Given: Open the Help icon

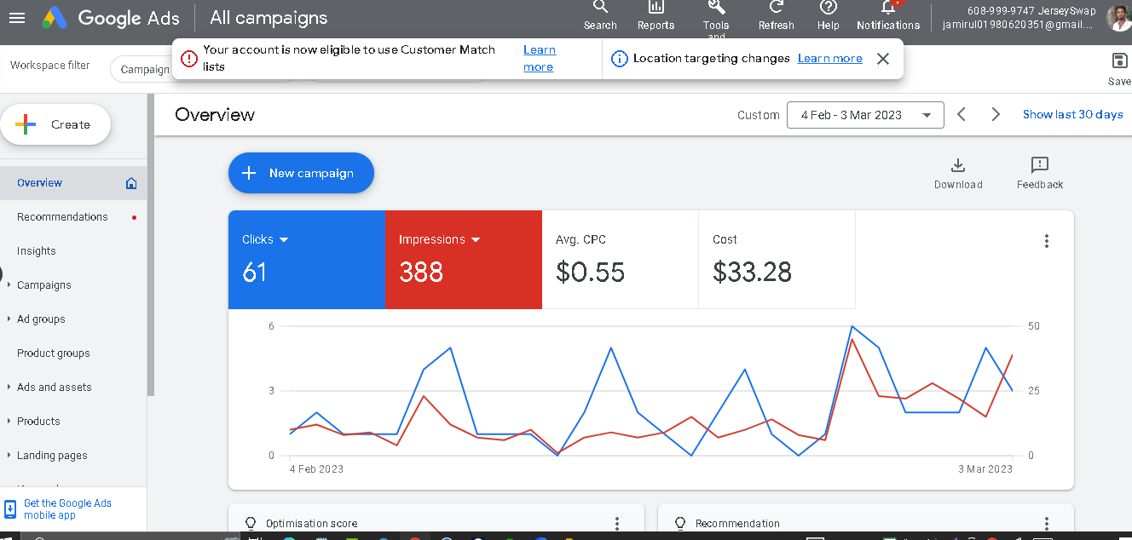Looking at the screenshot, I should point(828,12).
